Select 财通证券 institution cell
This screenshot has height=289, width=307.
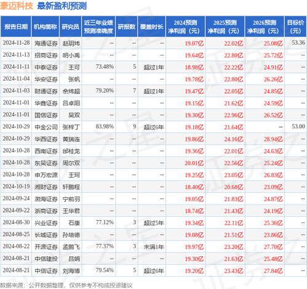click(46, 91)
